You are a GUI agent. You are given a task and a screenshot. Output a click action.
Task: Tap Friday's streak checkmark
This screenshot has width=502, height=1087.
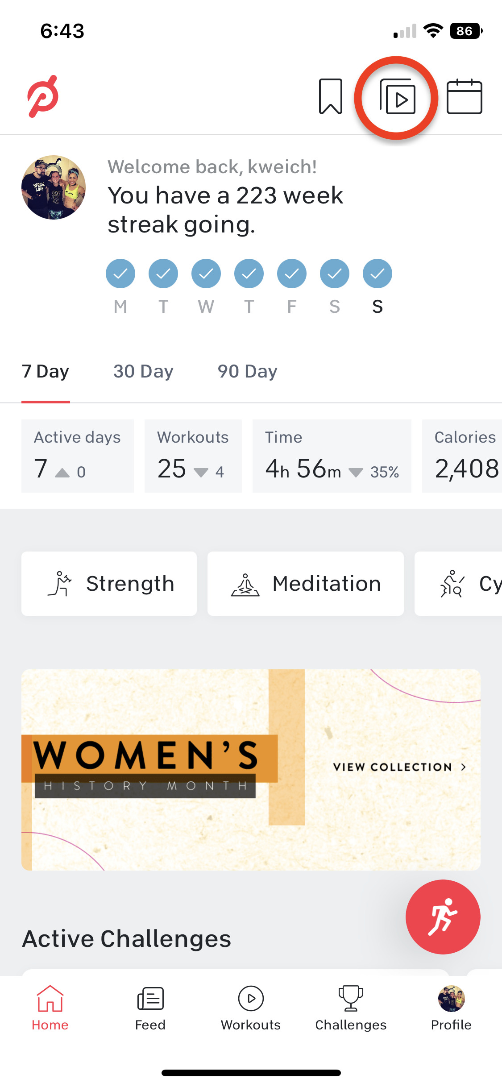pos(292,274)
